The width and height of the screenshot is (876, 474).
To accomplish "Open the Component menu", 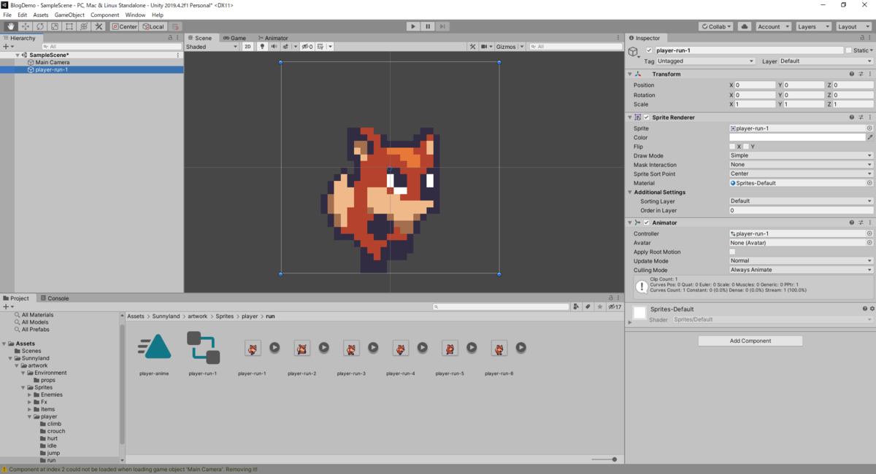I will (104, 15).
